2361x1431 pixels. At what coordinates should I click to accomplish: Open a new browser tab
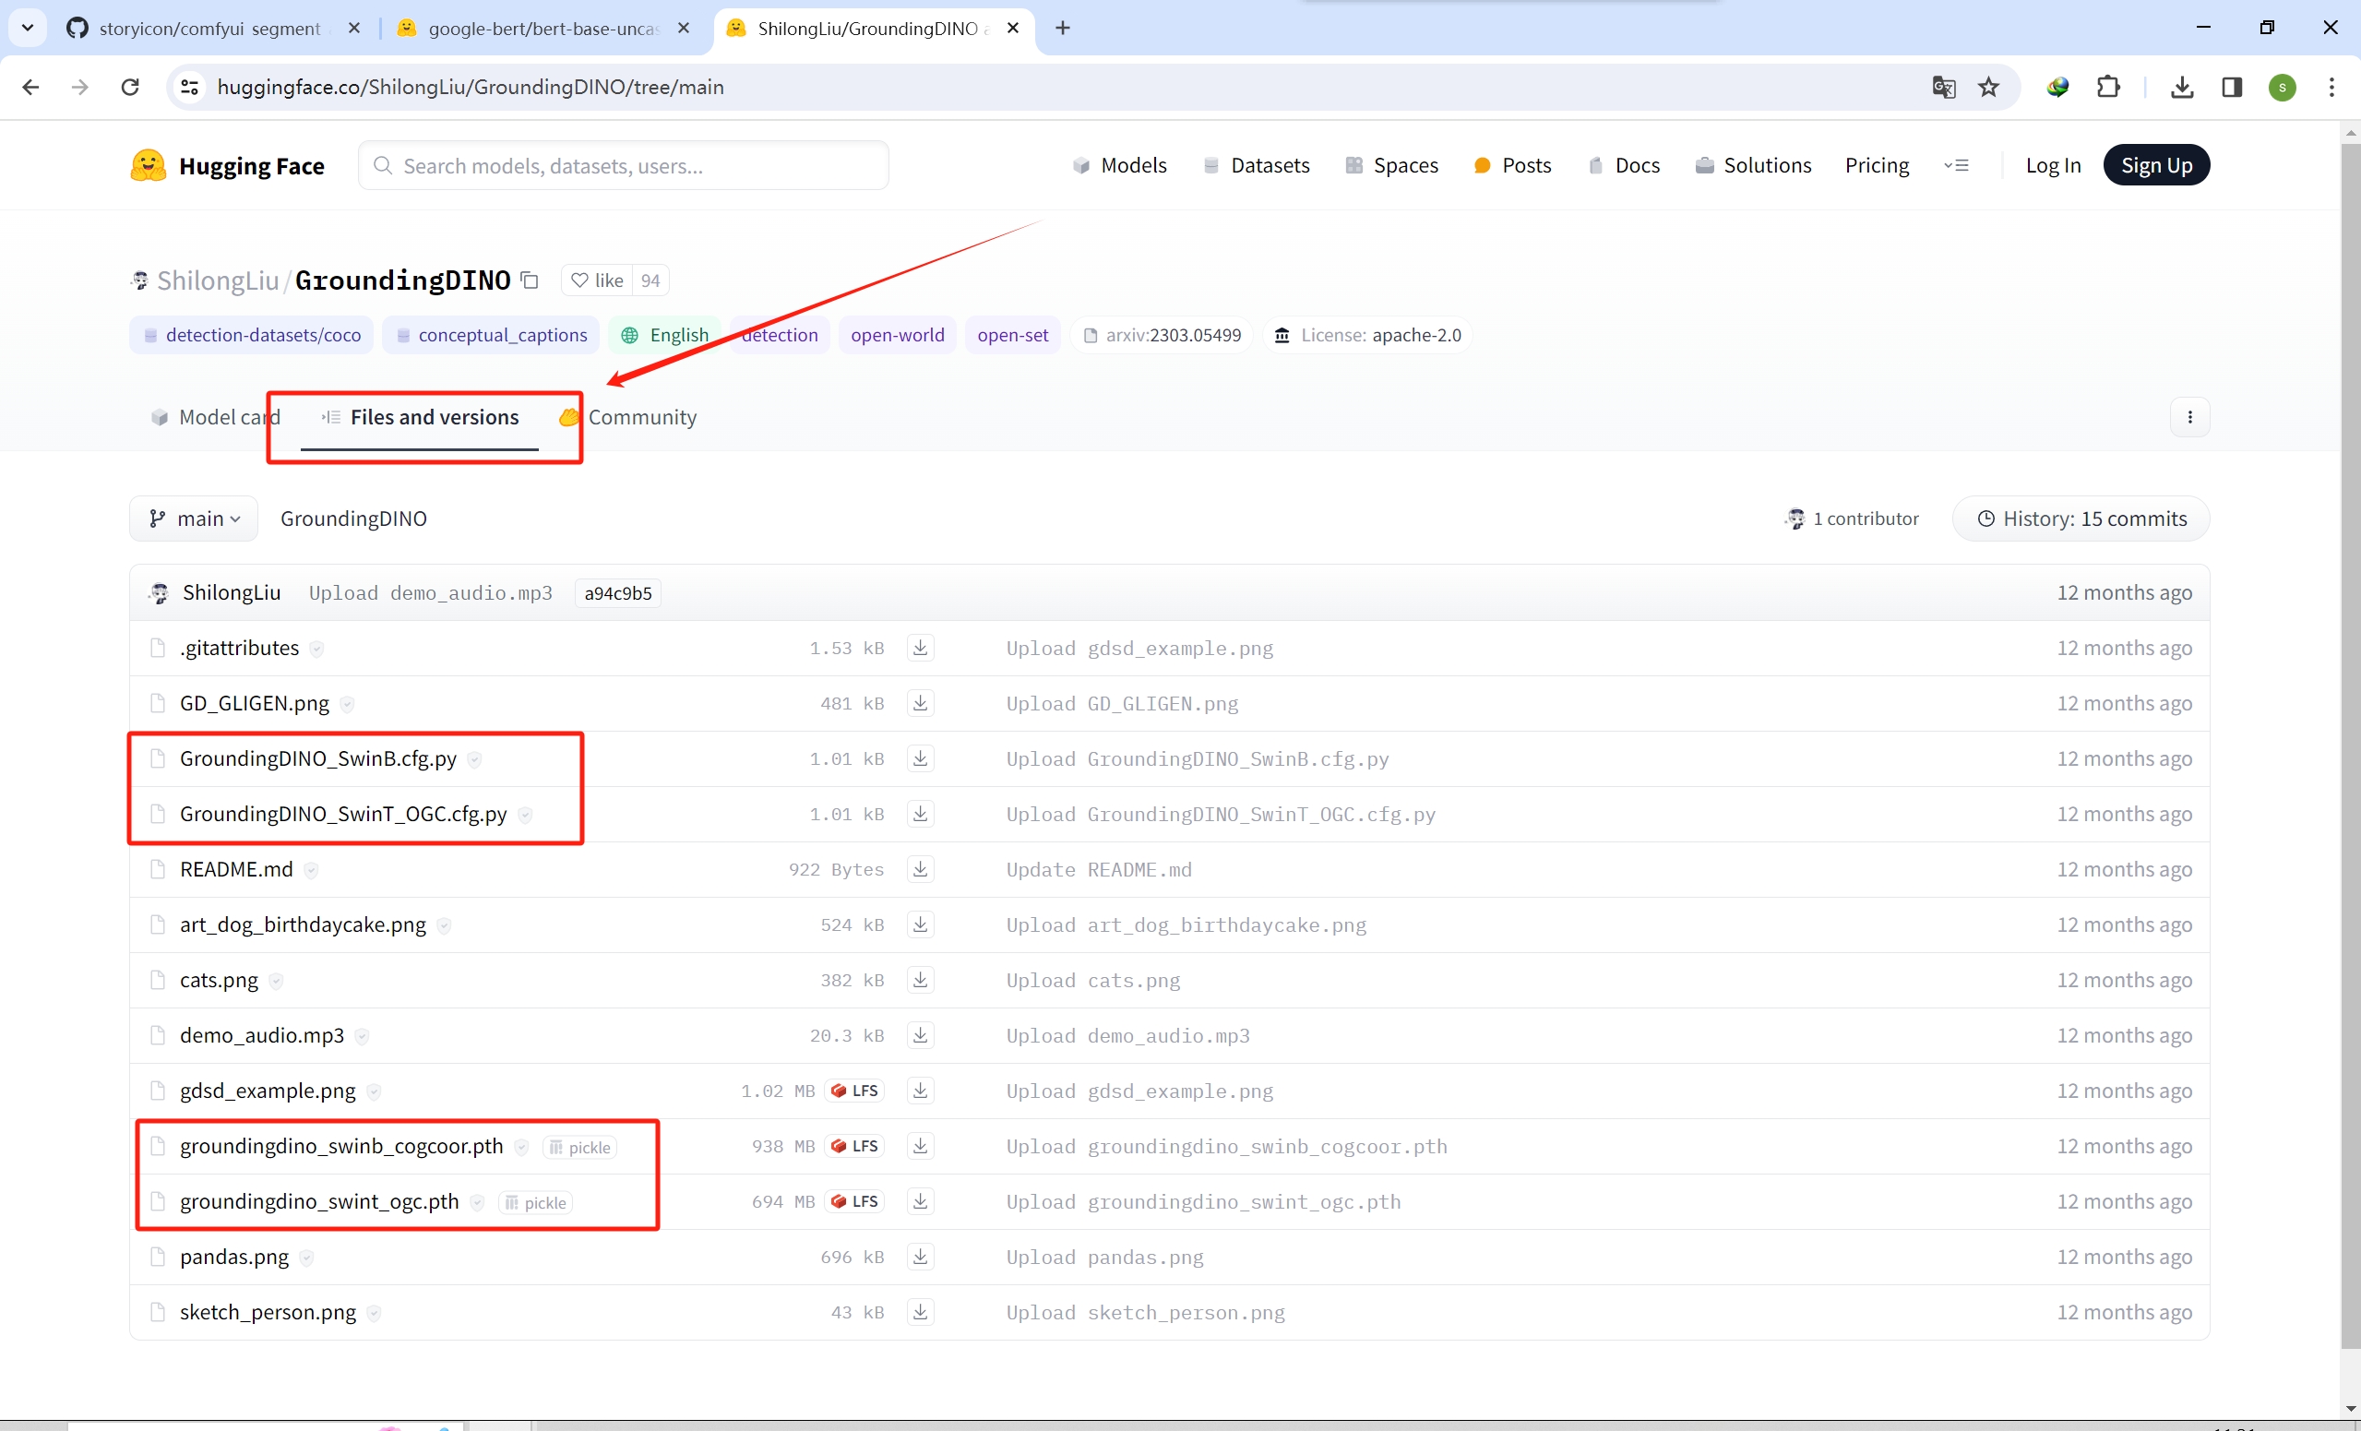pos(1063,28)
